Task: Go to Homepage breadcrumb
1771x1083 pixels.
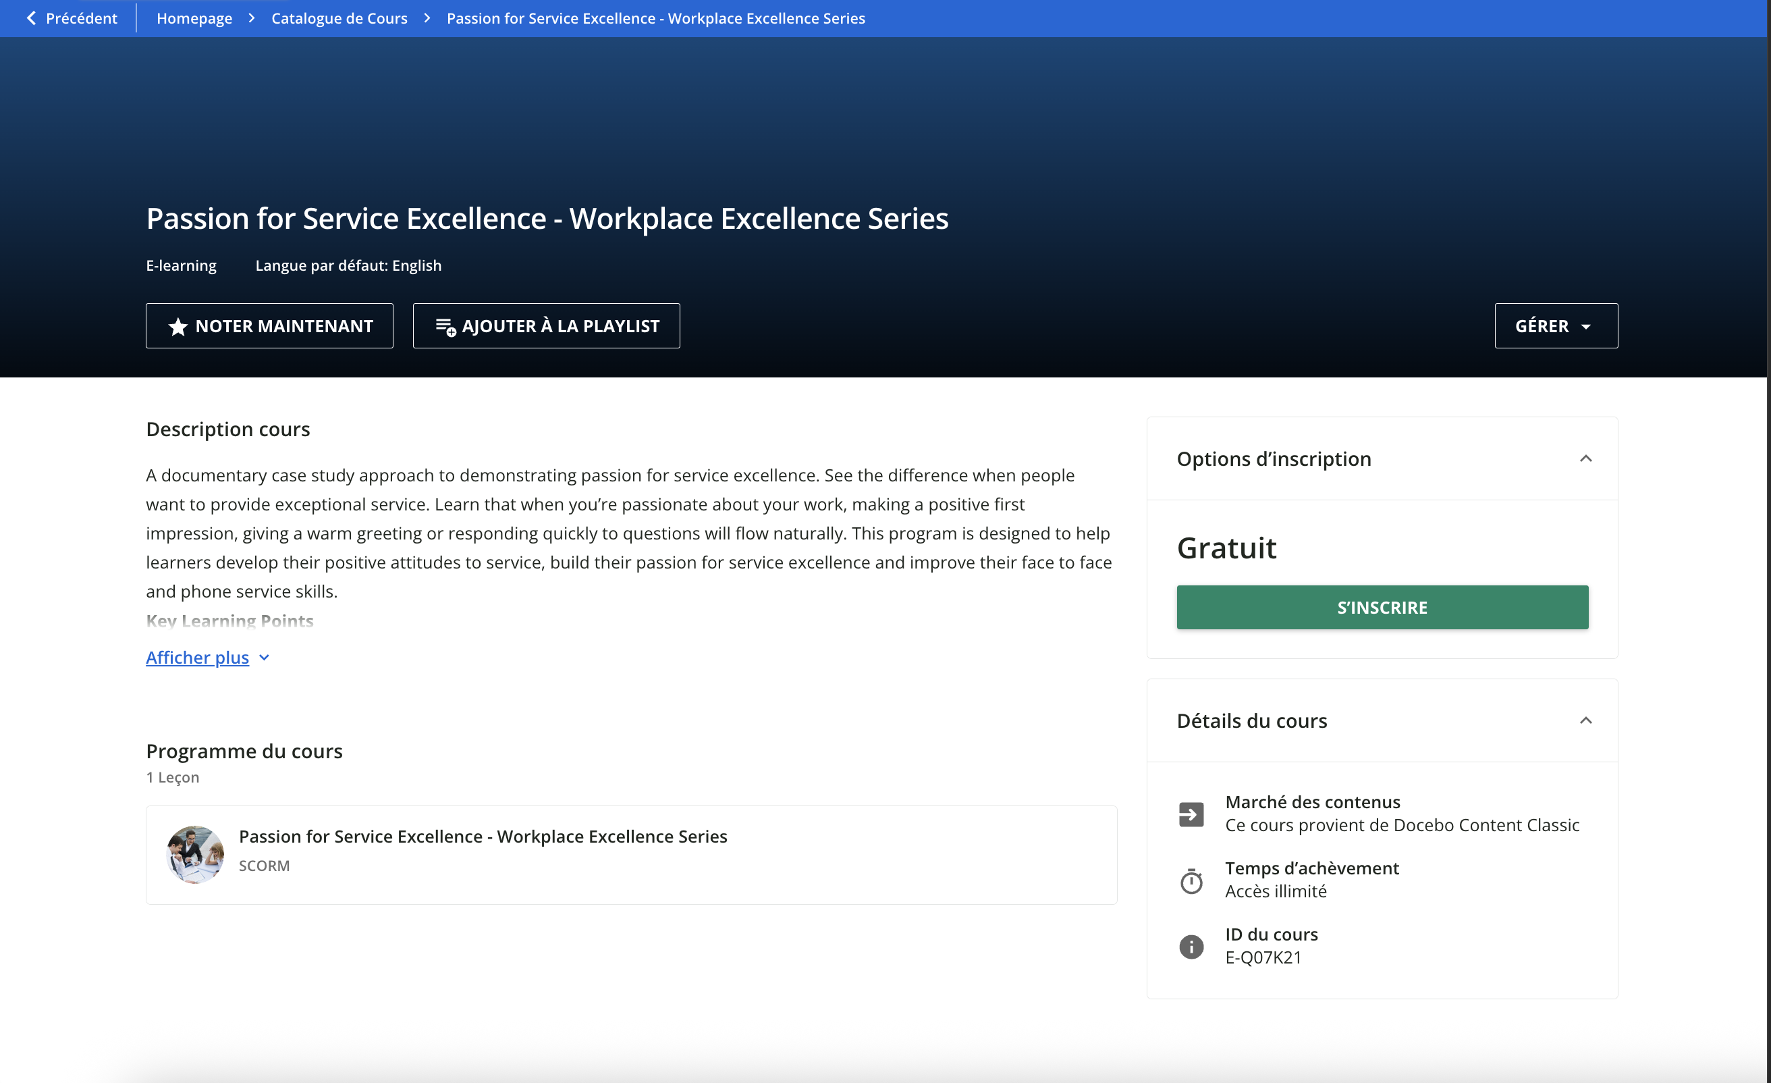Action: click(x=194, y=18)
